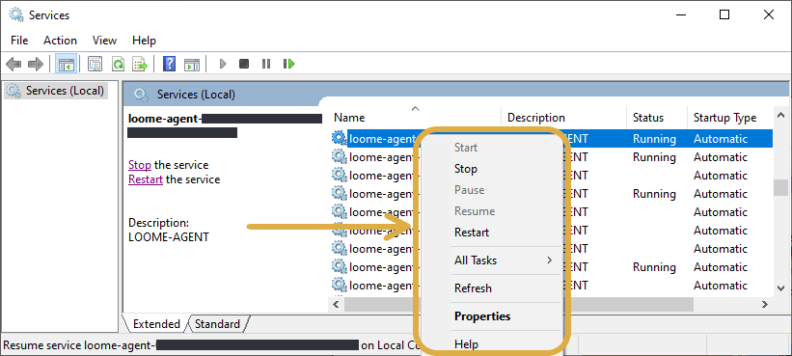Click the blue question mark Help toolbar icon
Image resolution: width=792 pixels, height=356 pixels.
point(169,64)
